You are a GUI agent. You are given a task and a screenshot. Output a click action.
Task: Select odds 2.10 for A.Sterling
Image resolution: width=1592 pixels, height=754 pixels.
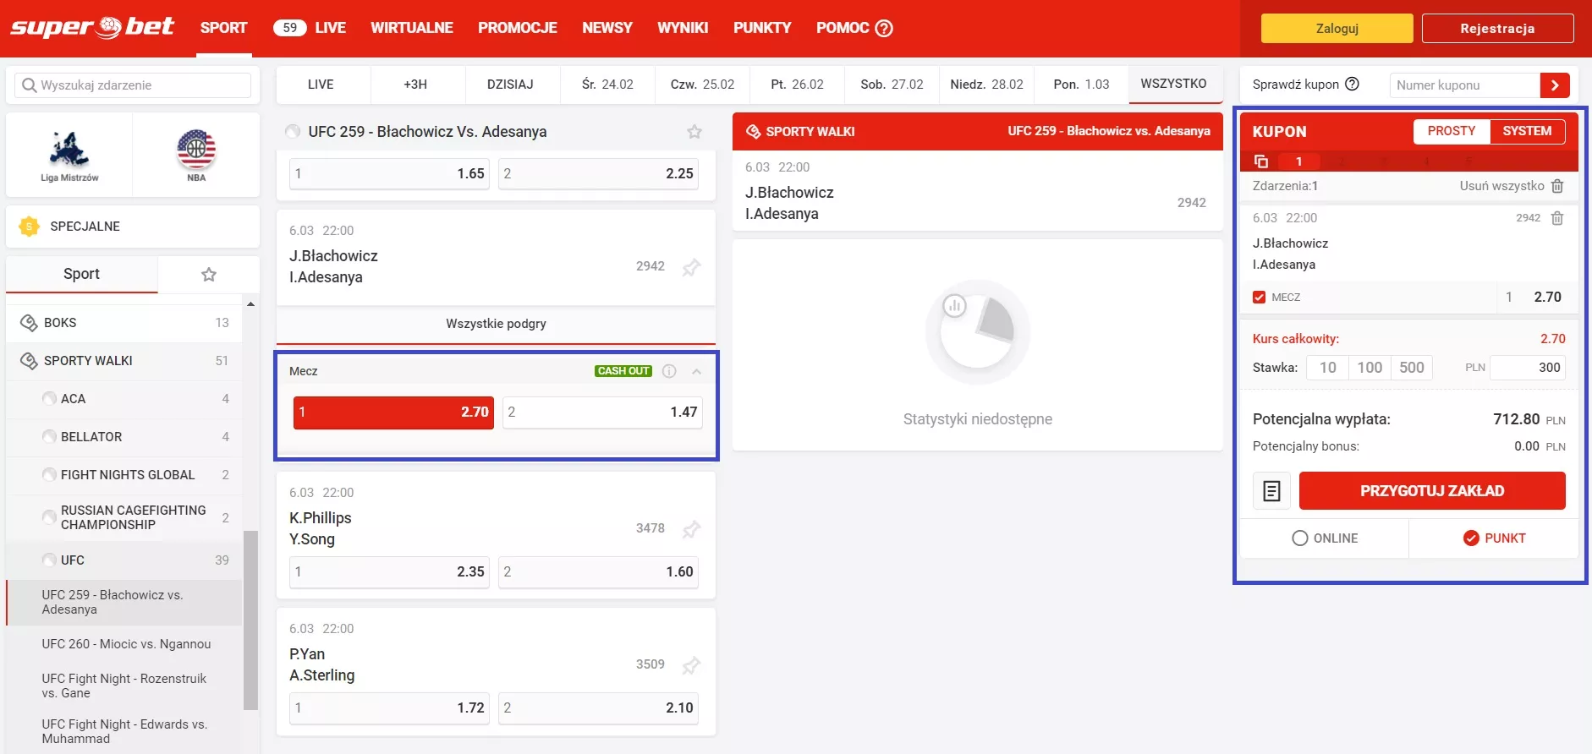coord(598,708)
